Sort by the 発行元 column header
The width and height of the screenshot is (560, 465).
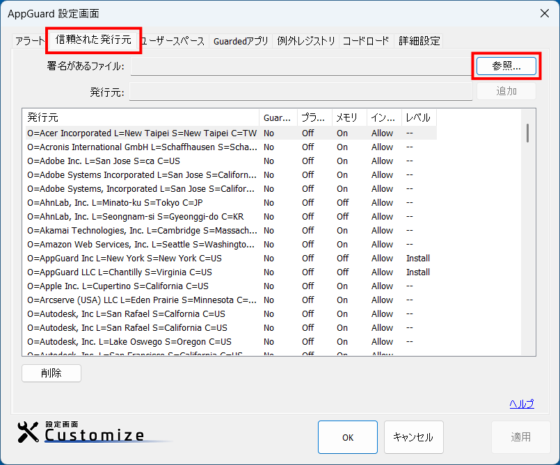(x=139, y=117)
